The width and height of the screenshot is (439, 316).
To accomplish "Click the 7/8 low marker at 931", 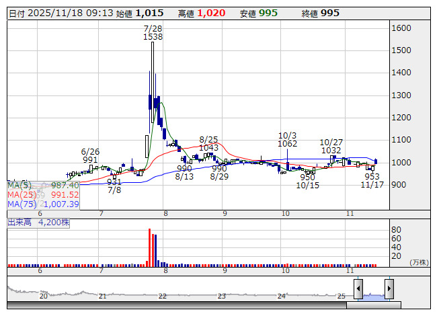I will click(x=114, y=186).
